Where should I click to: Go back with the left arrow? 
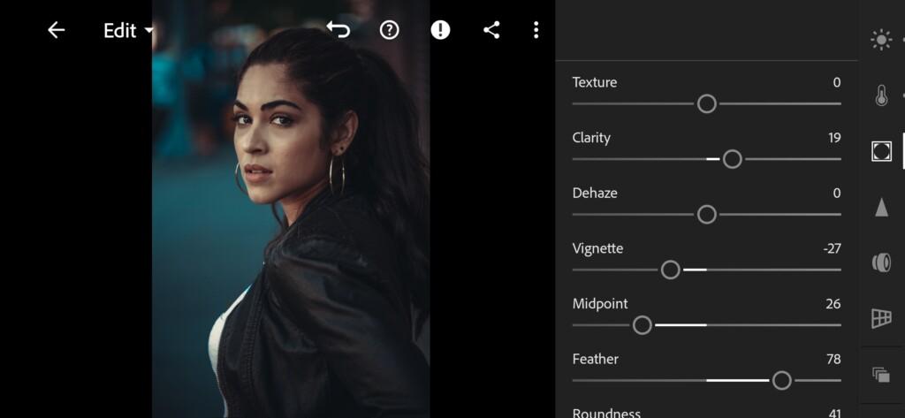tap(56, 30)
